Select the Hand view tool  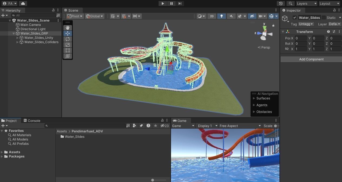[68, 28]
